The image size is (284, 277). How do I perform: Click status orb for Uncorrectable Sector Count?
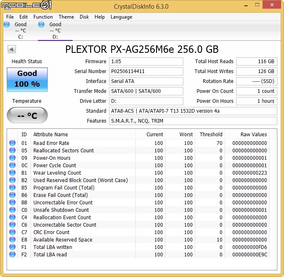tap(12, 225)
